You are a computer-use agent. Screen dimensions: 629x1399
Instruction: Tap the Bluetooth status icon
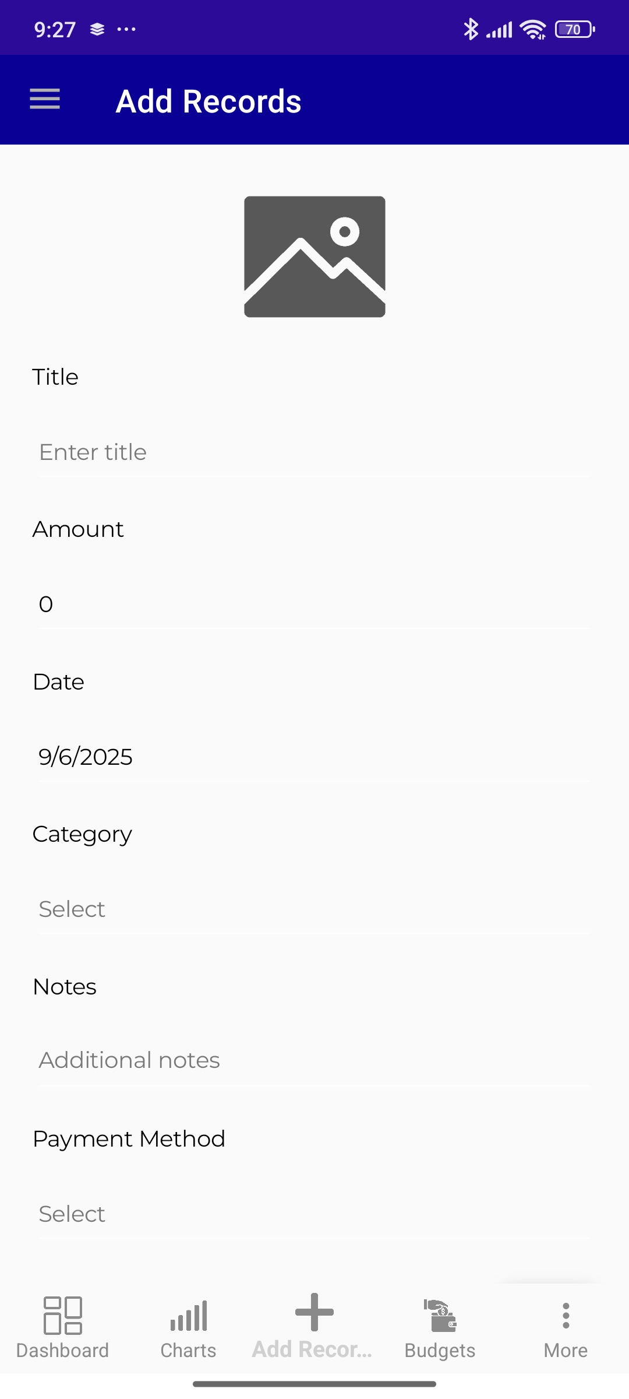click(x=471, y=29)
